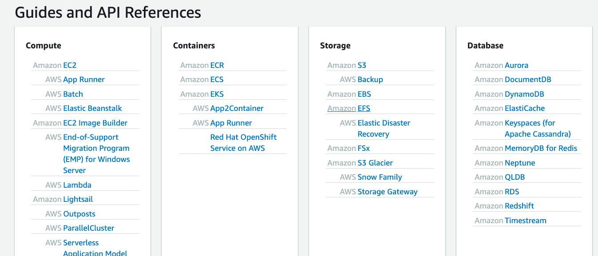Viewport: 598px width, 256px height.
Task: Open the AWS Batch guide
Action: click(73, 94)
